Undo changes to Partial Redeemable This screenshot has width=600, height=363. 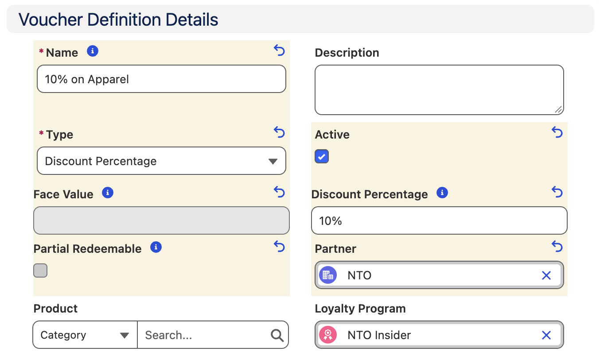279,246
